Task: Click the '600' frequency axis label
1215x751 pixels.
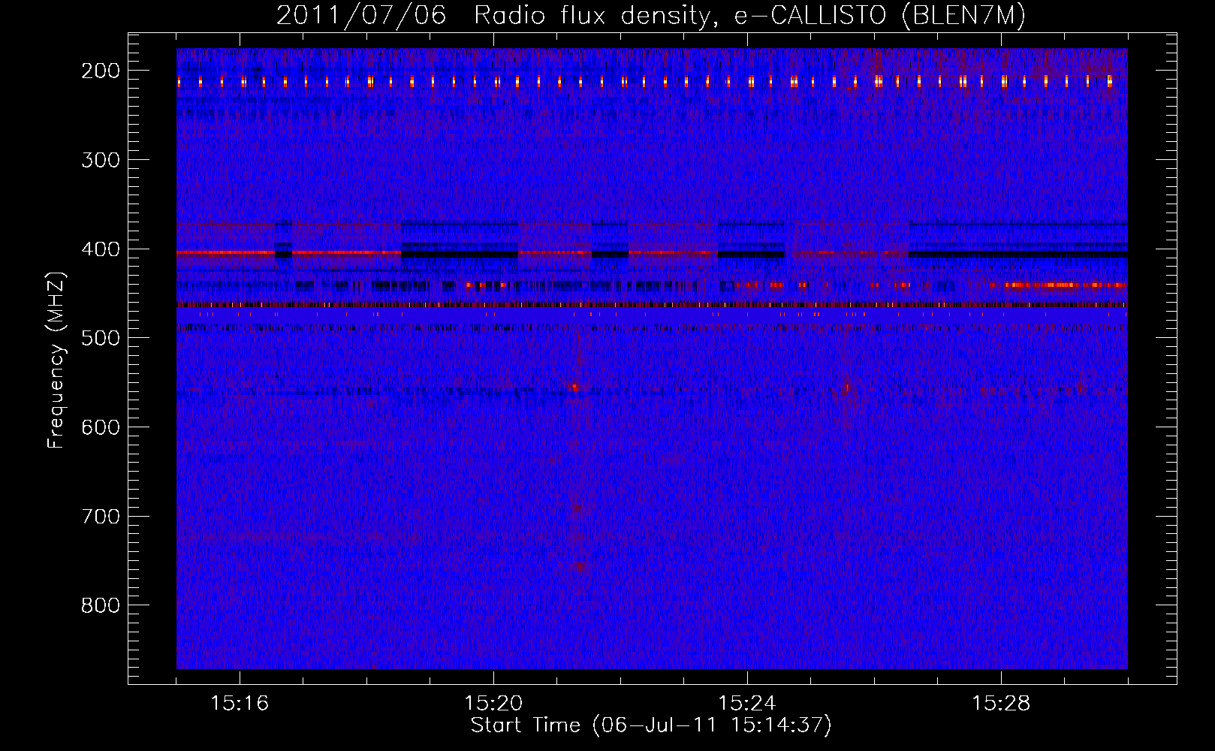Action: tap(100, 427)
